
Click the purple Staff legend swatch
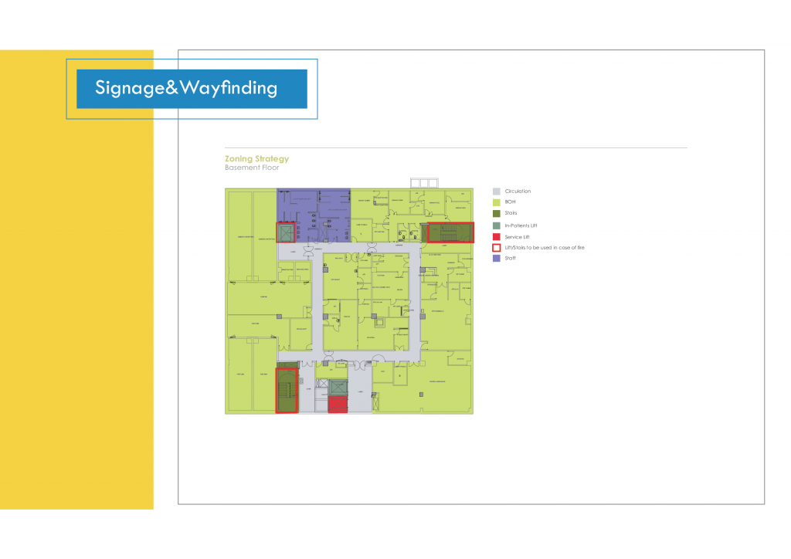497,259
